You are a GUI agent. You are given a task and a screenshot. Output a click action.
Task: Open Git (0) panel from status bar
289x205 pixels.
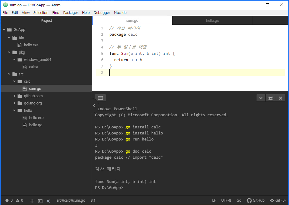click(x=278, y=200)
